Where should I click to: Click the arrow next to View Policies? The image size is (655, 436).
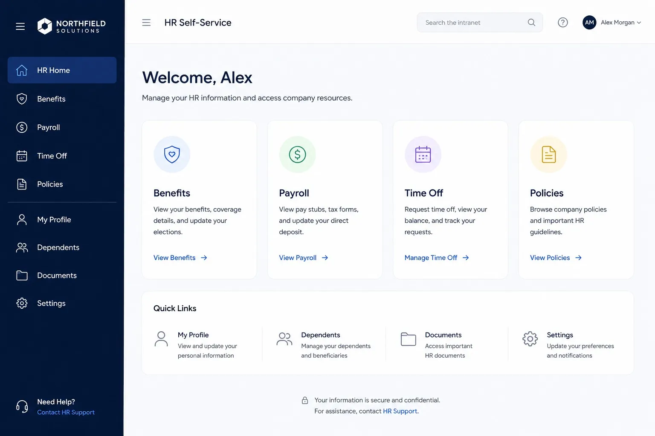578,258
